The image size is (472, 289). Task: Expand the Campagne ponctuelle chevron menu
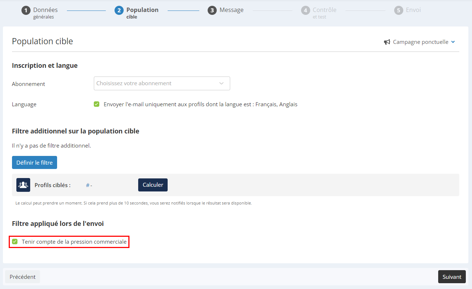(x=453, y=42)
